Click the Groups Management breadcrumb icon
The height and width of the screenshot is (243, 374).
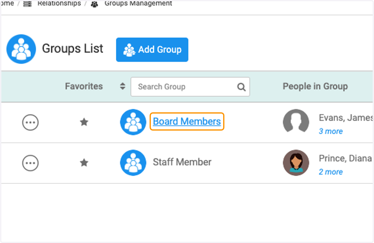(x=94, y=4)
